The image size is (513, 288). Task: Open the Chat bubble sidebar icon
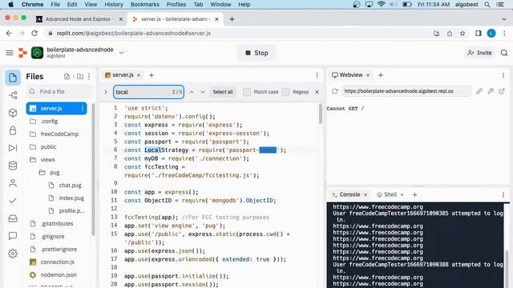[x=13, y=236]
